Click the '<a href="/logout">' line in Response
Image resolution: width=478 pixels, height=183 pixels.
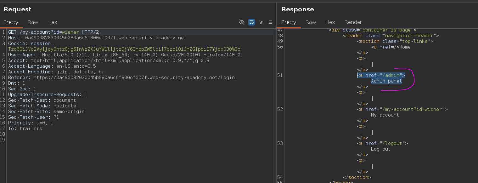click(x=382, y=143)
